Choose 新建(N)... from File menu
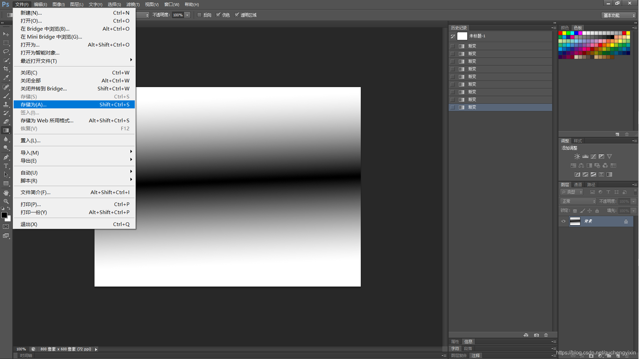The image size is (639, 359). point(74,13)
